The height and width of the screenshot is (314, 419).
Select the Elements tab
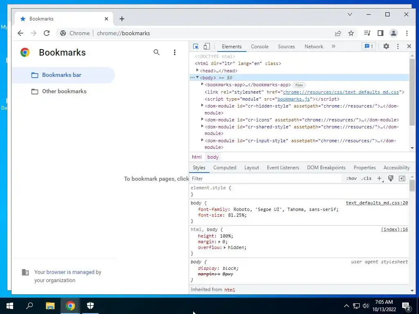pos(232,47)
